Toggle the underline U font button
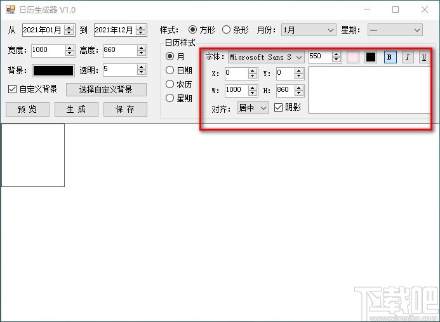 [x=424, y=57]
